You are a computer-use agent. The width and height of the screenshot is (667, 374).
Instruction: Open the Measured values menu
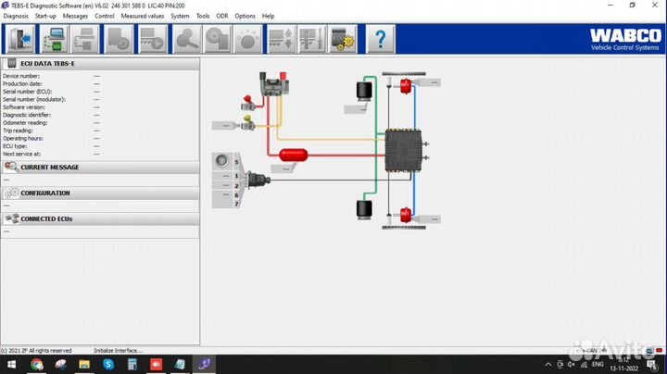tap(142, 16)
